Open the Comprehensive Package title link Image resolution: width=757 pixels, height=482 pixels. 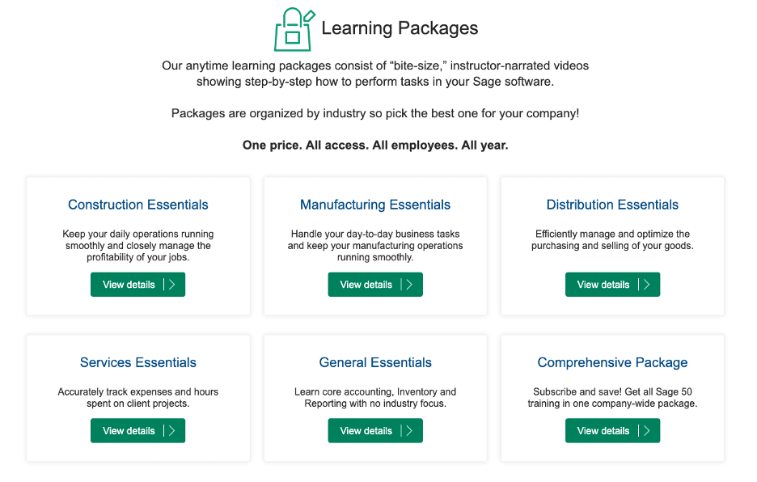612,362
